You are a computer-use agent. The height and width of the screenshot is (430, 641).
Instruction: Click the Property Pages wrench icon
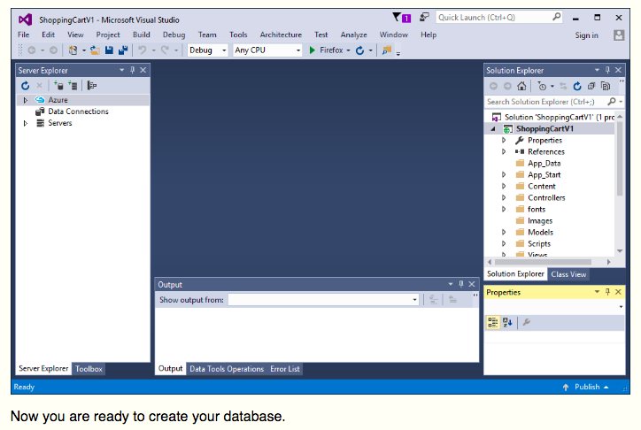[527, 323]
